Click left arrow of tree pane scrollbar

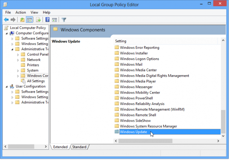[6, 146]
